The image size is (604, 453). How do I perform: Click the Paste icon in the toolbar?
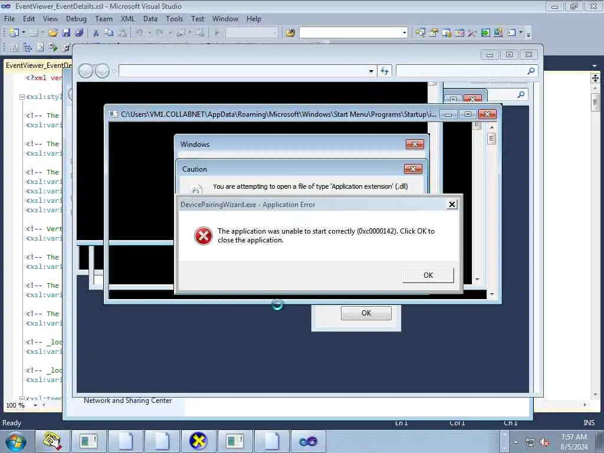pyautogui.click(x=122, y=33)
